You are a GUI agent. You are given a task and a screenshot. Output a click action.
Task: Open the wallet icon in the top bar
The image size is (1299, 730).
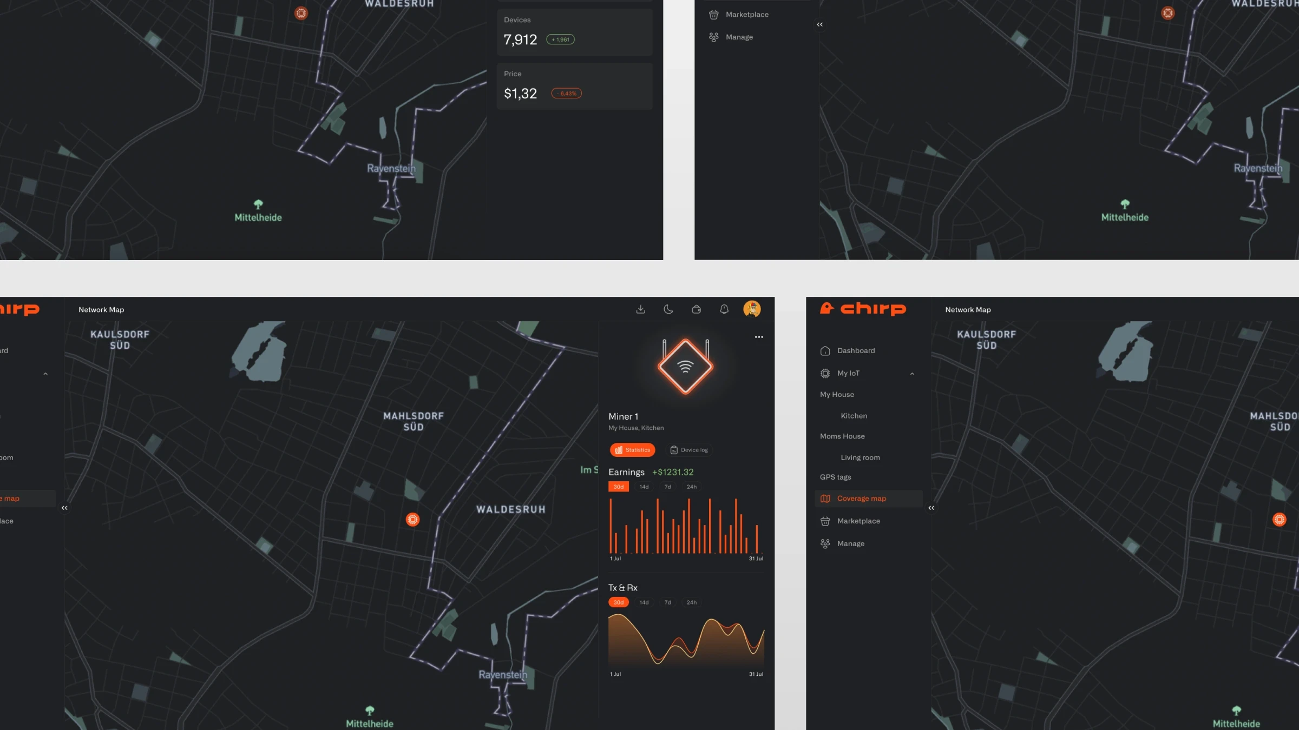pos(697,309)
